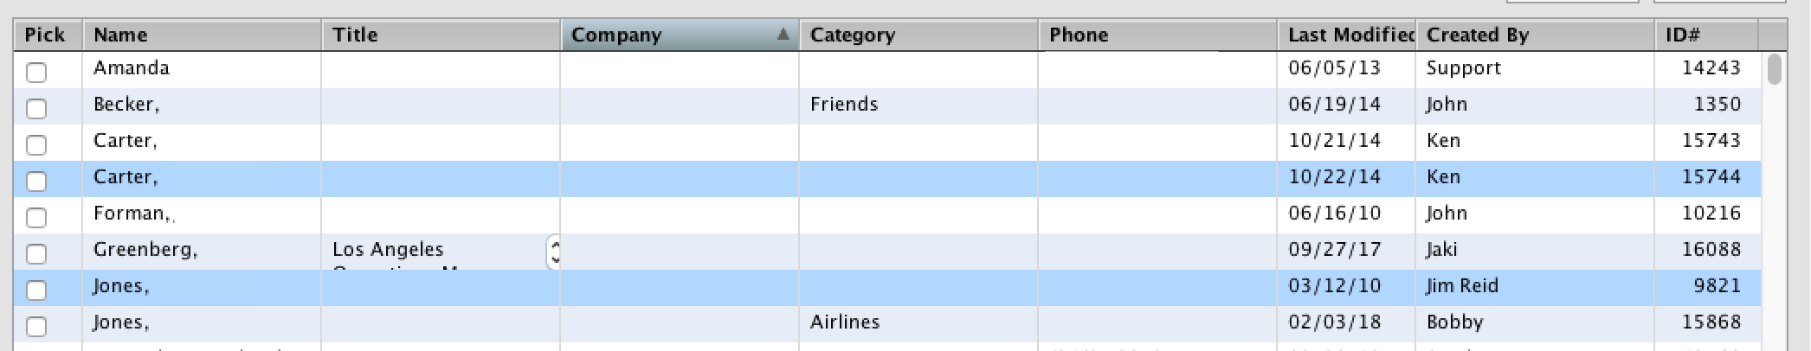Sort by the ID# column header
Viewport: 1811px width, 351px height.
[x=1705, y=35]
